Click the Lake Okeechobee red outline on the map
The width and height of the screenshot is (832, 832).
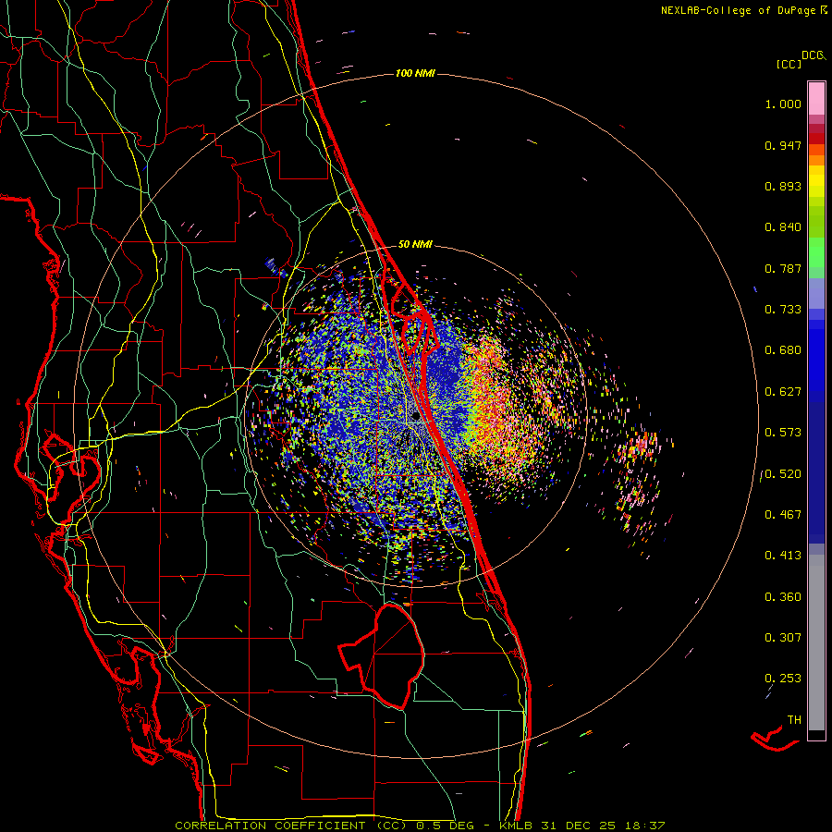click(382, 656)
